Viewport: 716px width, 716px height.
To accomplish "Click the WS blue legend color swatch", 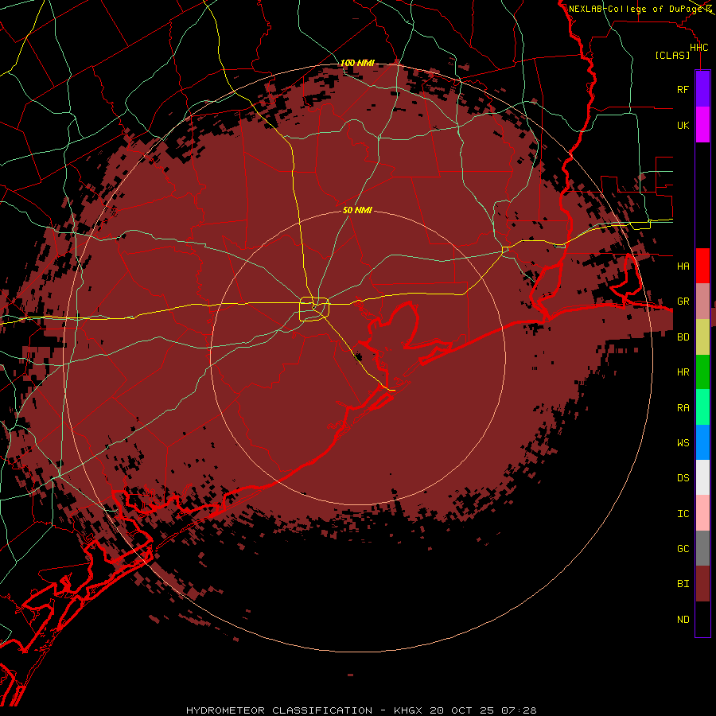I will point(702,442).
